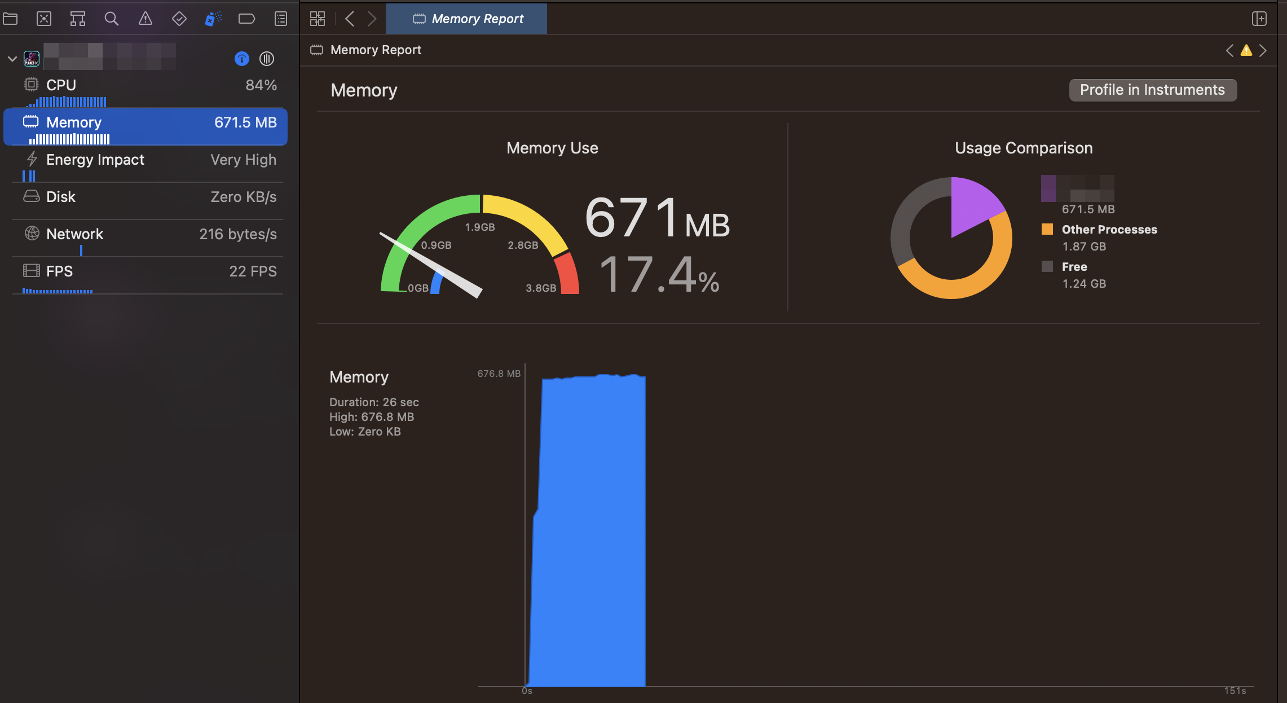Viewport: 1287px width, 703px height.
Task: Select the Symbol navigator icon
Action: click(78, 19)
